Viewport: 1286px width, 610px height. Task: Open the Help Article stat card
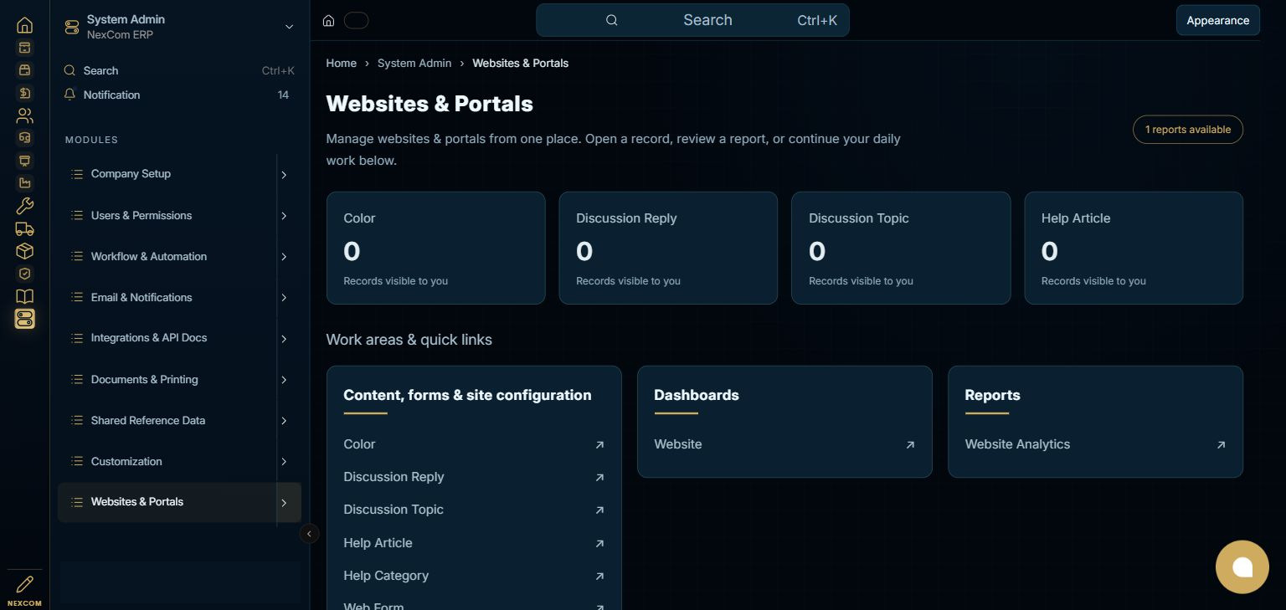click(1134, 248)
